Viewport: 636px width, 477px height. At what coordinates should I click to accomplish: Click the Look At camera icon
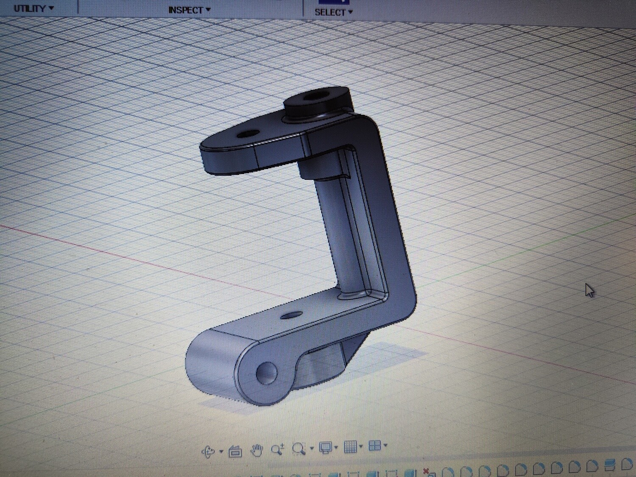click(235, 452)
